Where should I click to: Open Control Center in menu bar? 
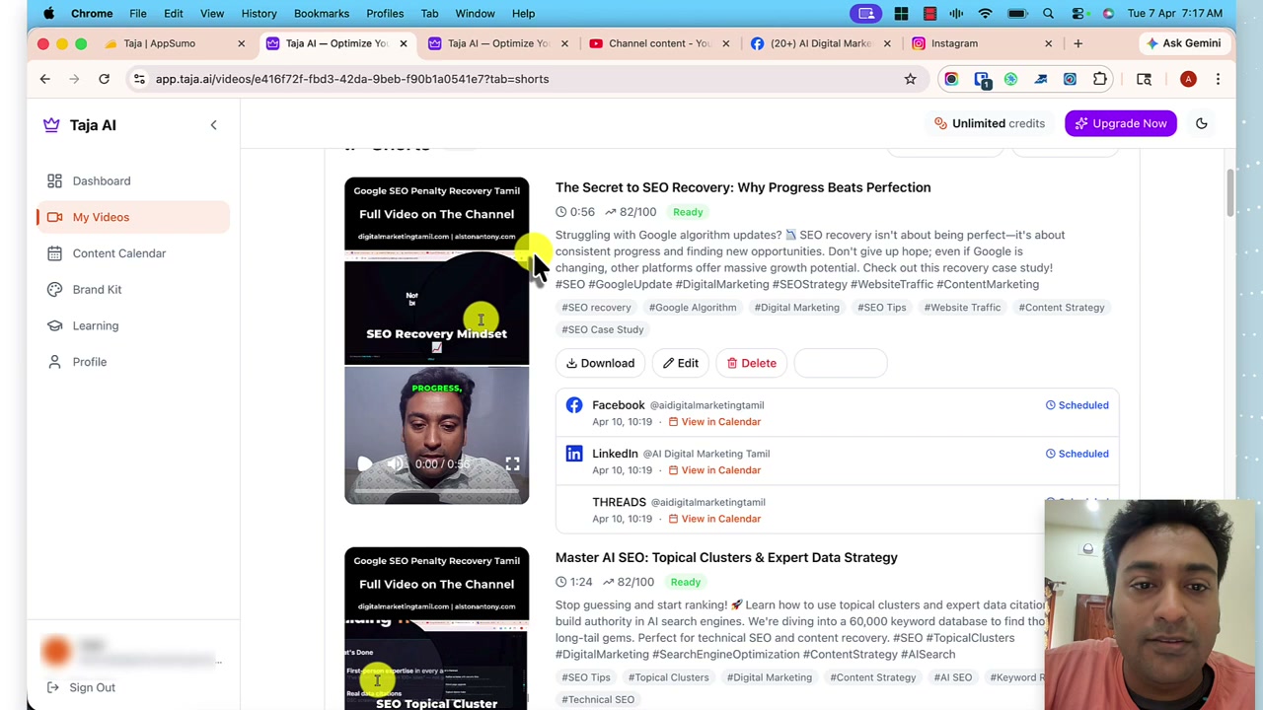click(1078, 14)
